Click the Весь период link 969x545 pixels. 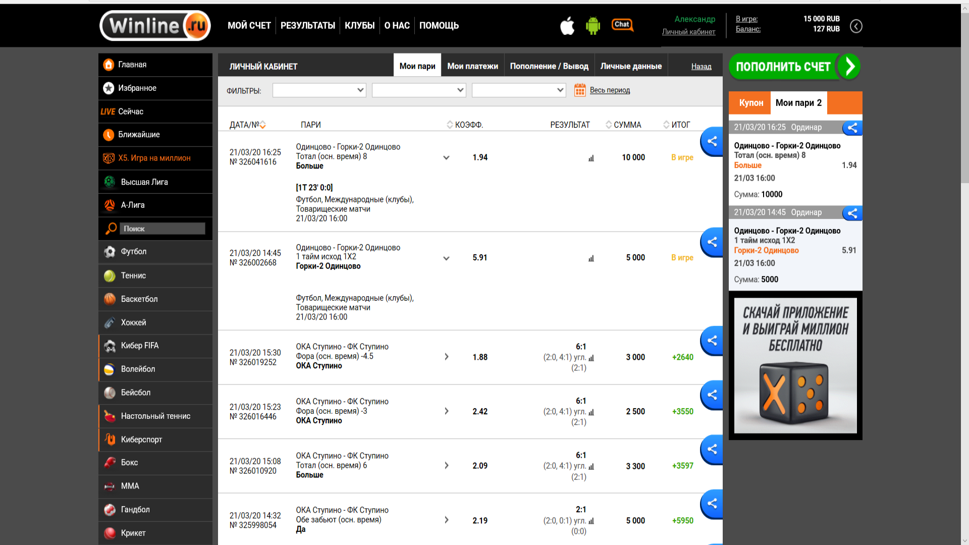(x=610, y=90)
